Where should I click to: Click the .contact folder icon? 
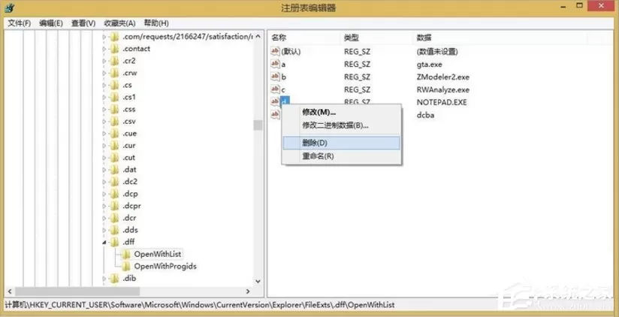[x=114, y=49]
